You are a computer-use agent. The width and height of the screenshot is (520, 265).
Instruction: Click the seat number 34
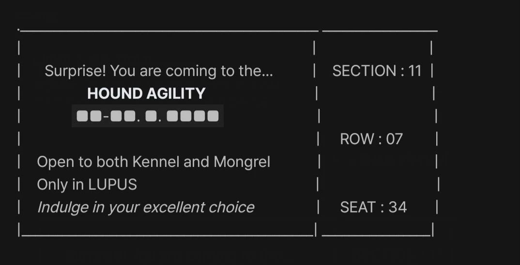pos(398,207)
